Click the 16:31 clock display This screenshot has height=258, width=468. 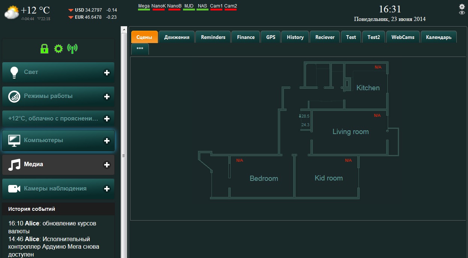390,9
